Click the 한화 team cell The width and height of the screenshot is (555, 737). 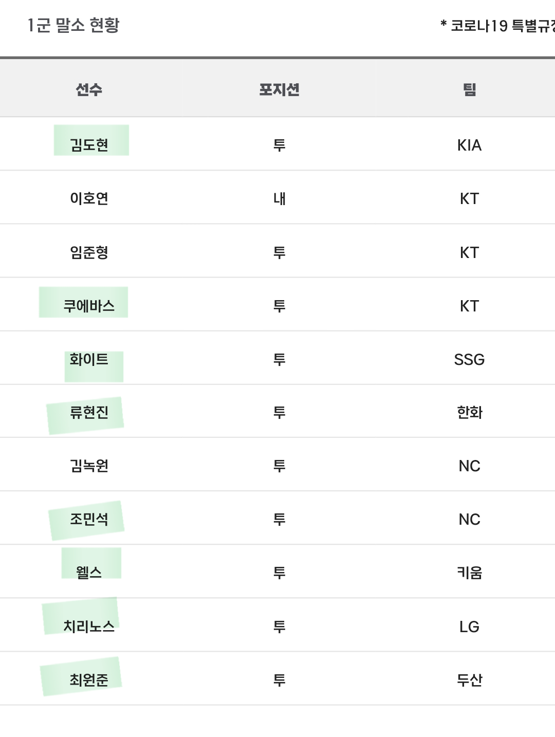coord(469,412)
